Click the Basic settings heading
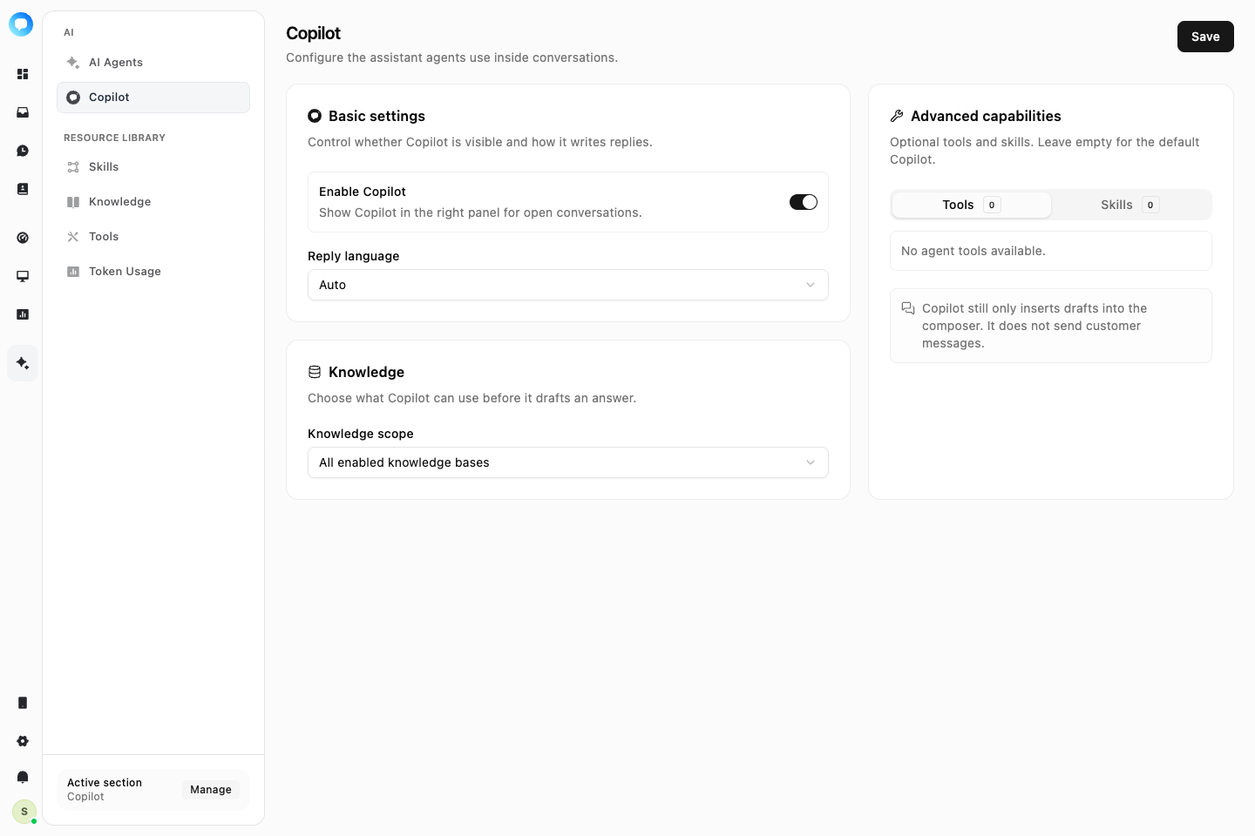The height and width of the screenshot is (836, 1255). pyautogui.click(x=376, y=116)
